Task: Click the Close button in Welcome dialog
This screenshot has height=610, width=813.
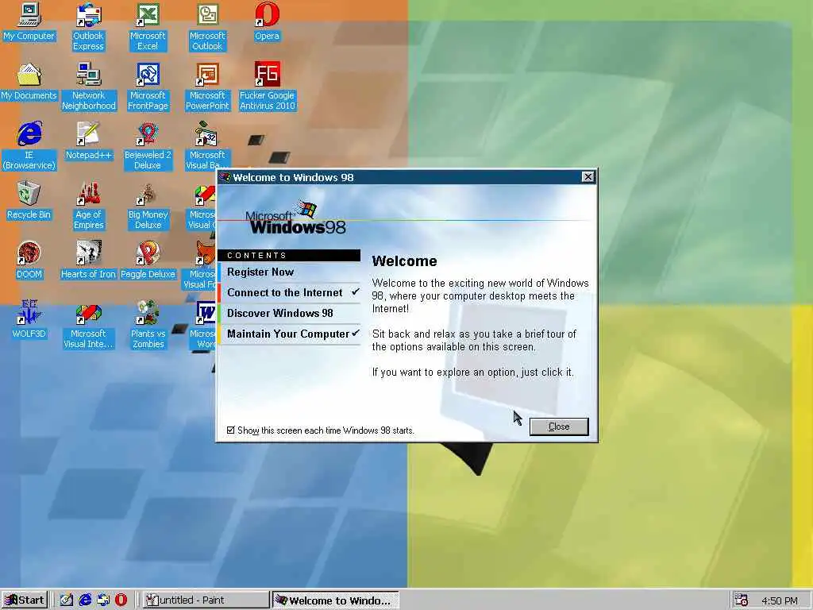Action: tap(559, 427)
